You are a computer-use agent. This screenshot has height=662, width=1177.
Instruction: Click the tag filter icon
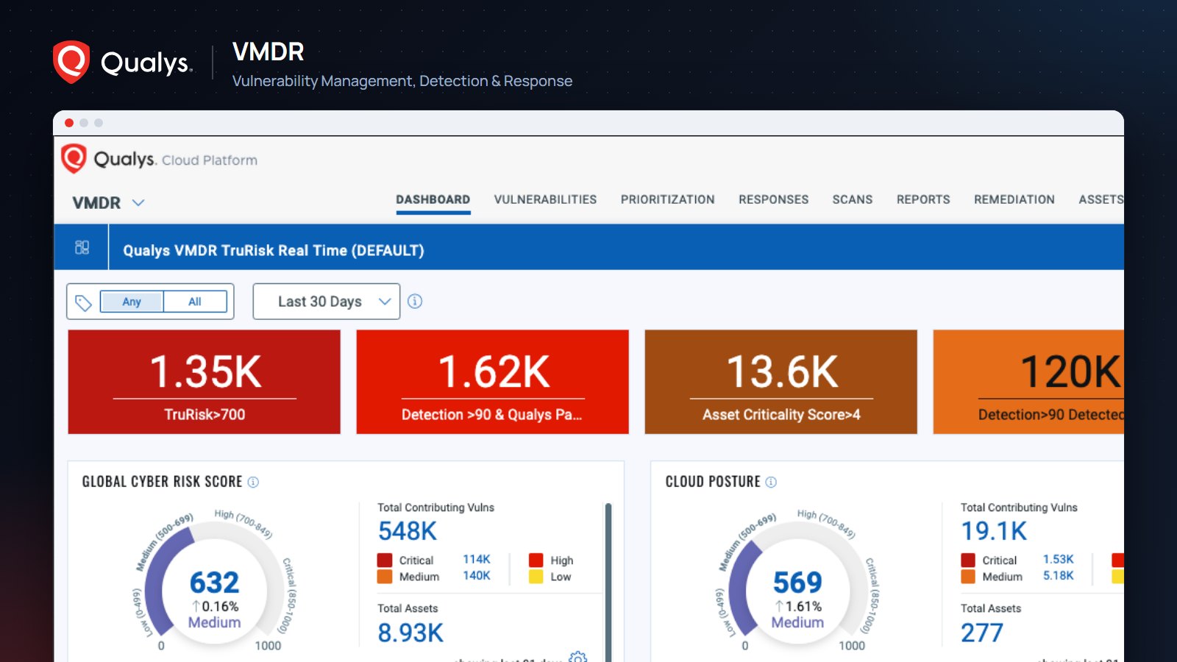(x=83, y=302)
